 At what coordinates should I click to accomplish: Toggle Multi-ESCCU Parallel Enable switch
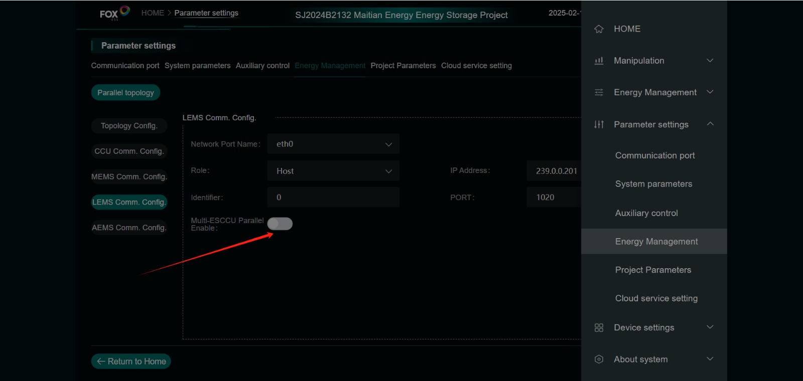[280, 224]
